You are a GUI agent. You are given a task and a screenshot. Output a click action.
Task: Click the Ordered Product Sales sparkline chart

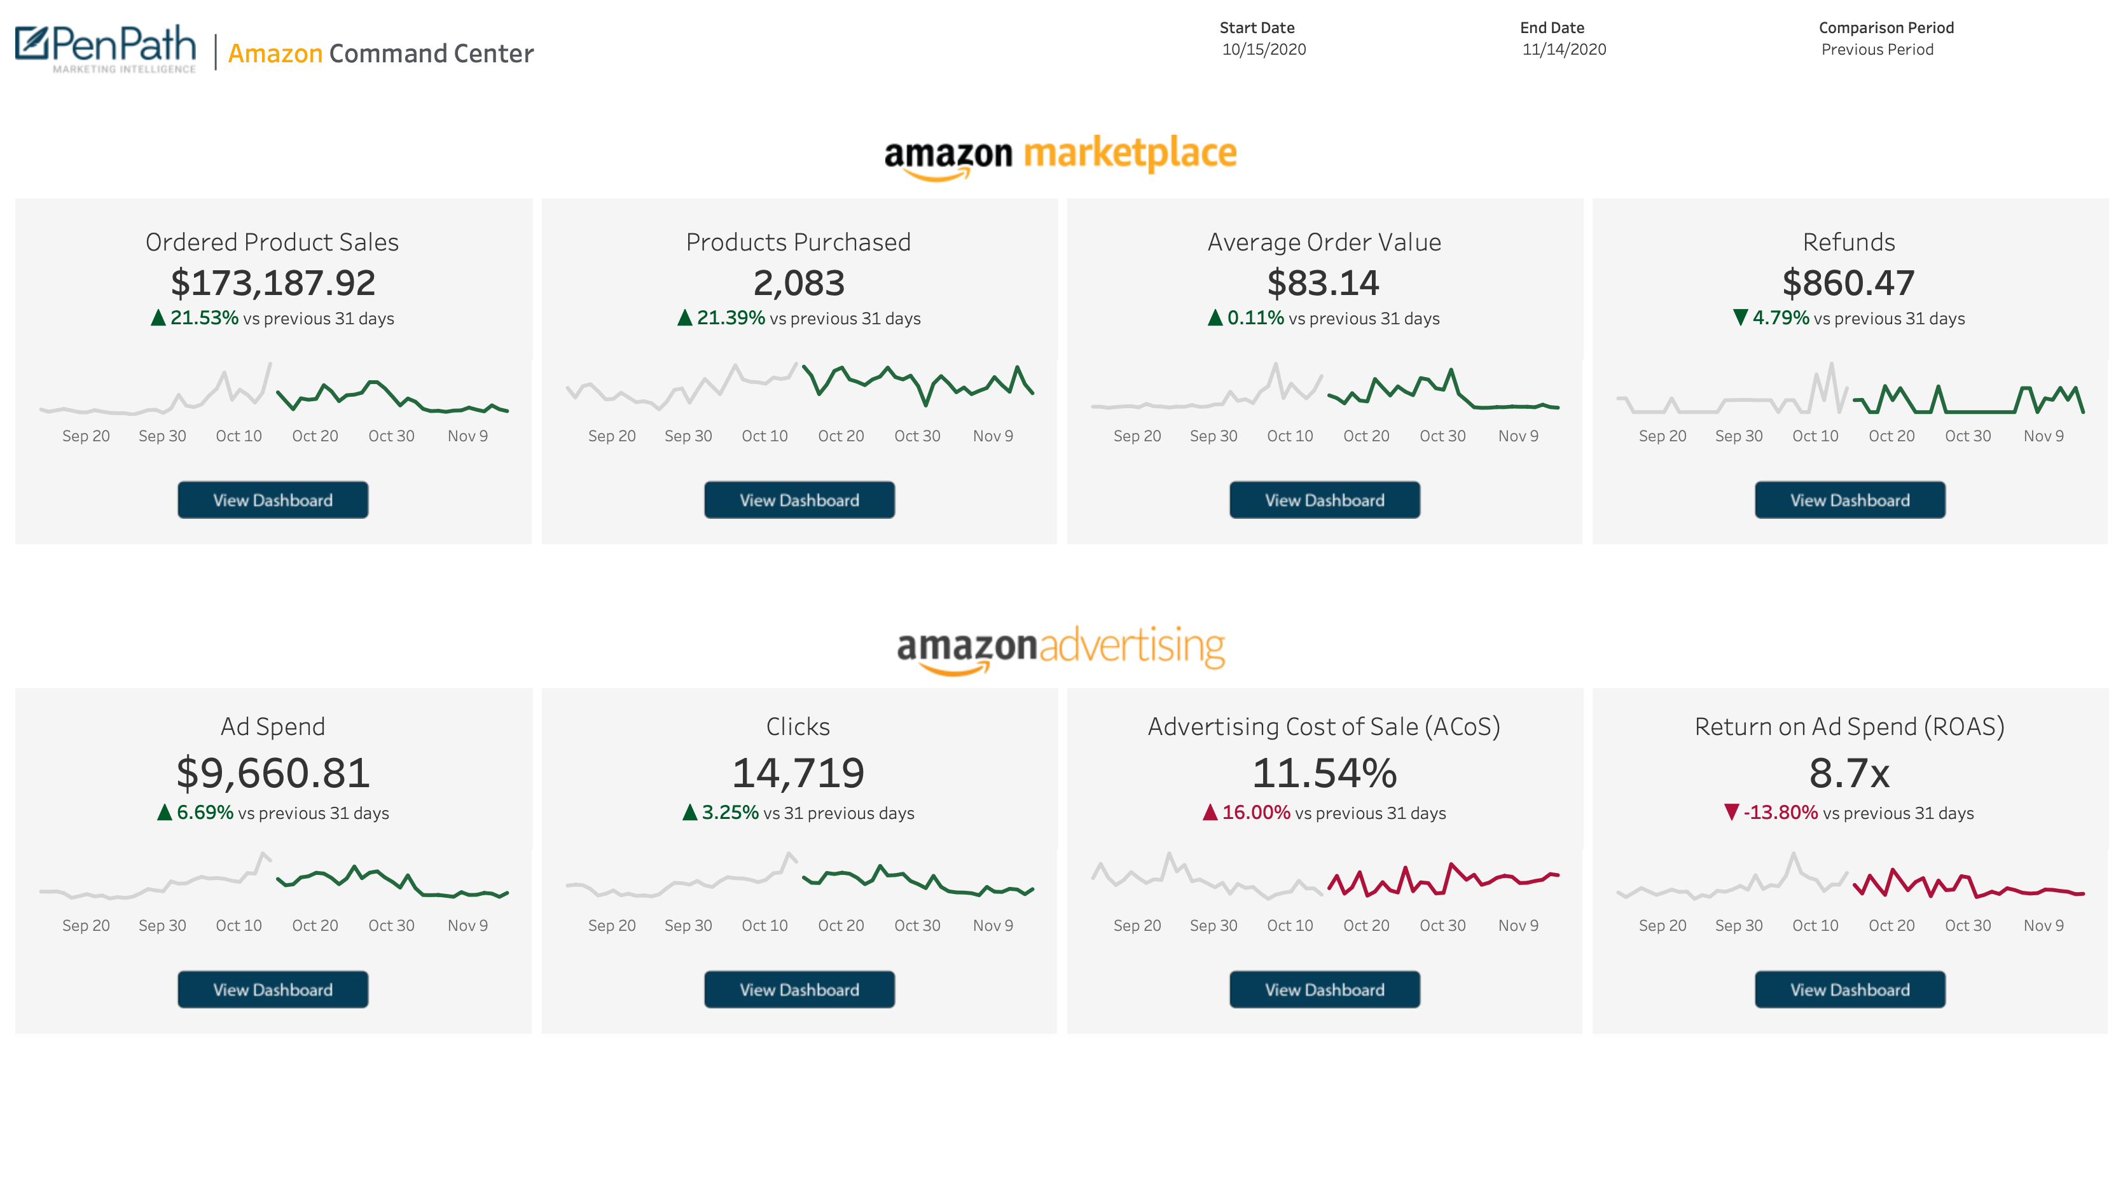pyautogui.click(x=273, y=389)
